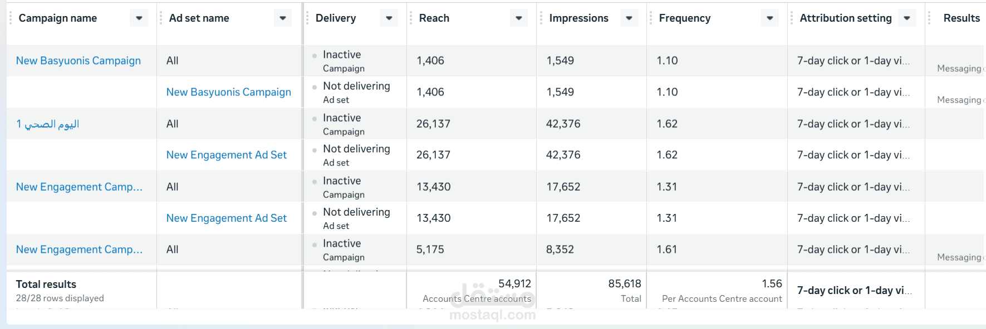986x329 pixels.
Task: Open Impressions column dropdown arrow
Action: coord(629,18)
